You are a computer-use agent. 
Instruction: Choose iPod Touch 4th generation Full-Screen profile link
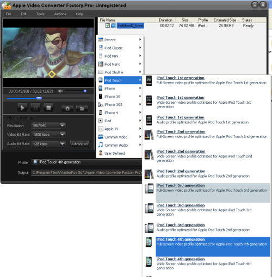tap(181, 239)
